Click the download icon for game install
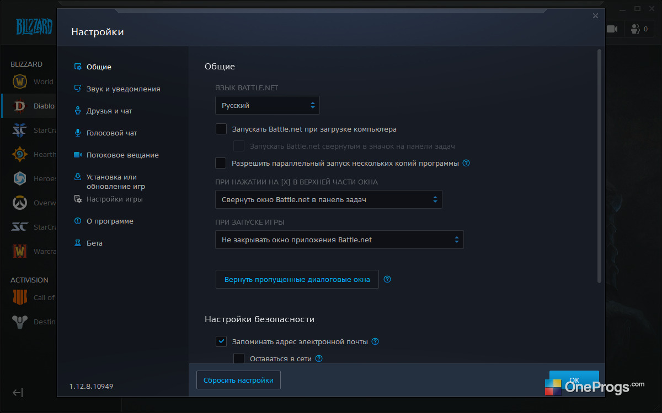The width and height of the screenshot is (662, 413). [78, 177]
